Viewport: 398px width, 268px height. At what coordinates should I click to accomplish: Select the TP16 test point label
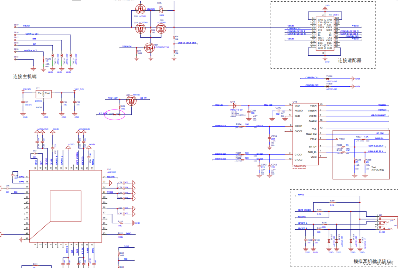click(16, 32)
